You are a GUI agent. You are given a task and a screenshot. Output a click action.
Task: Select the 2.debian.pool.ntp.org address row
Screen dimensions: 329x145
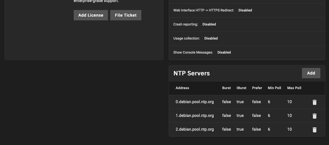[195, 129]
